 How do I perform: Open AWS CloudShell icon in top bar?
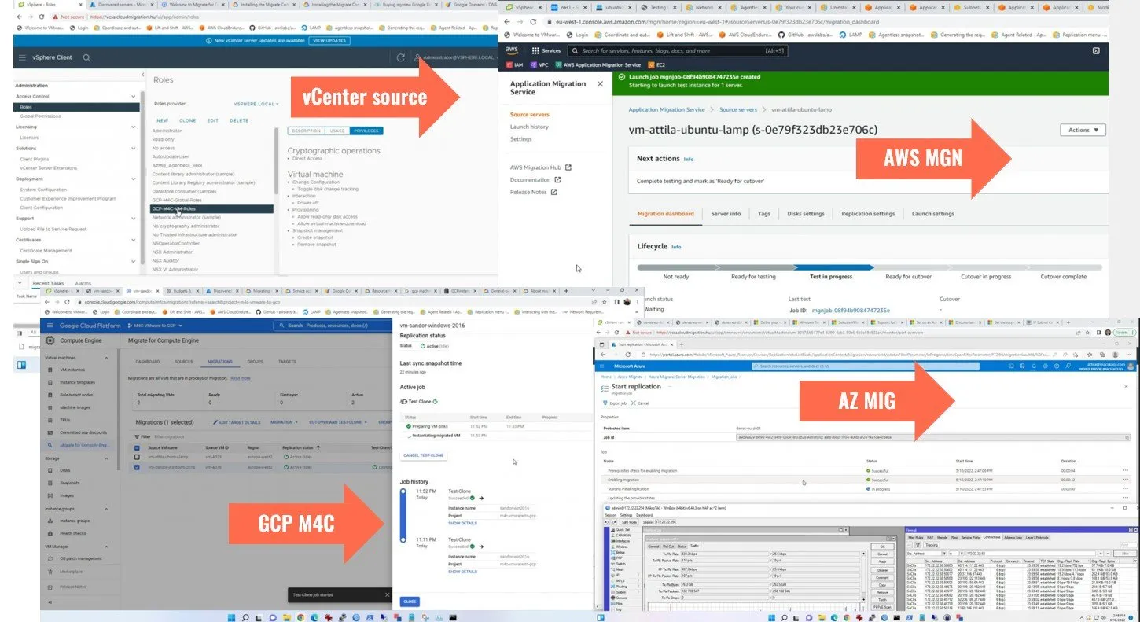pos(1096,50)
